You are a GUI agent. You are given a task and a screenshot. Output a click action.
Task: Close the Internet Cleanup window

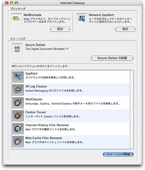(x=6, y=3)
